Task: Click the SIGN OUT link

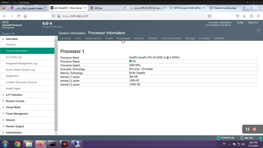Action: pos(253,23)
